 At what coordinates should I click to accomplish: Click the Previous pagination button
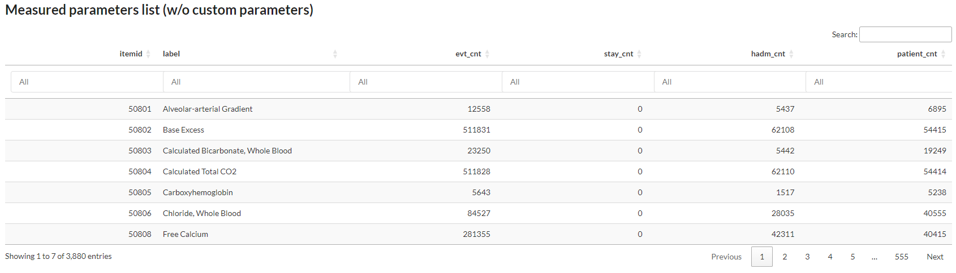726,257
